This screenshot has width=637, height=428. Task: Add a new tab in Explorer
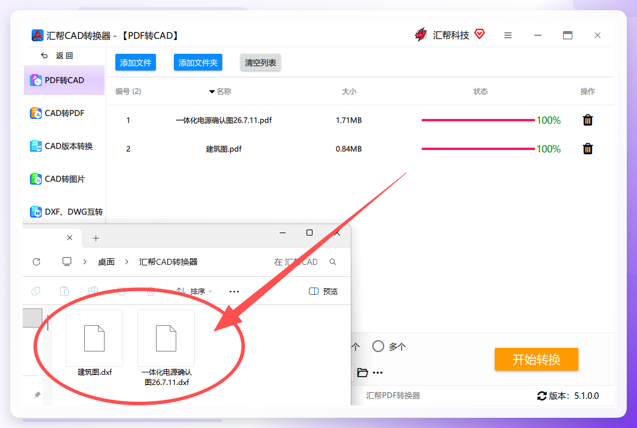[x=96, y=238]
